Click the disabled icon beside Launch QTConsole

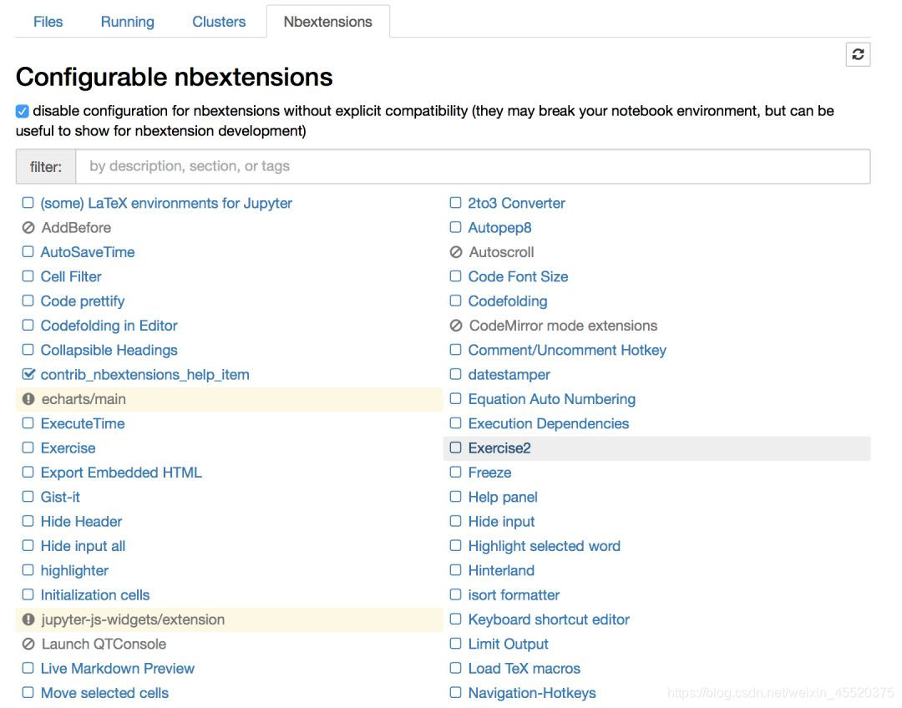tap(28, 644)
